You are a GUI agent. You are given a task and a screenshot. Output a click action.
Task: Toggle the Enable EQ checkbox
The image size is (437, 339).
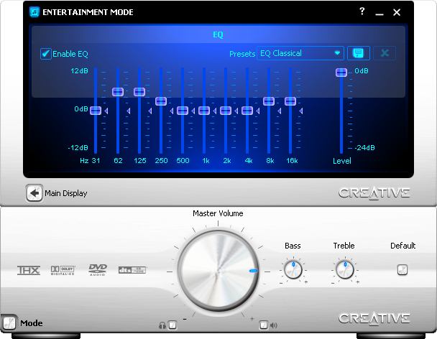(46, 54)
